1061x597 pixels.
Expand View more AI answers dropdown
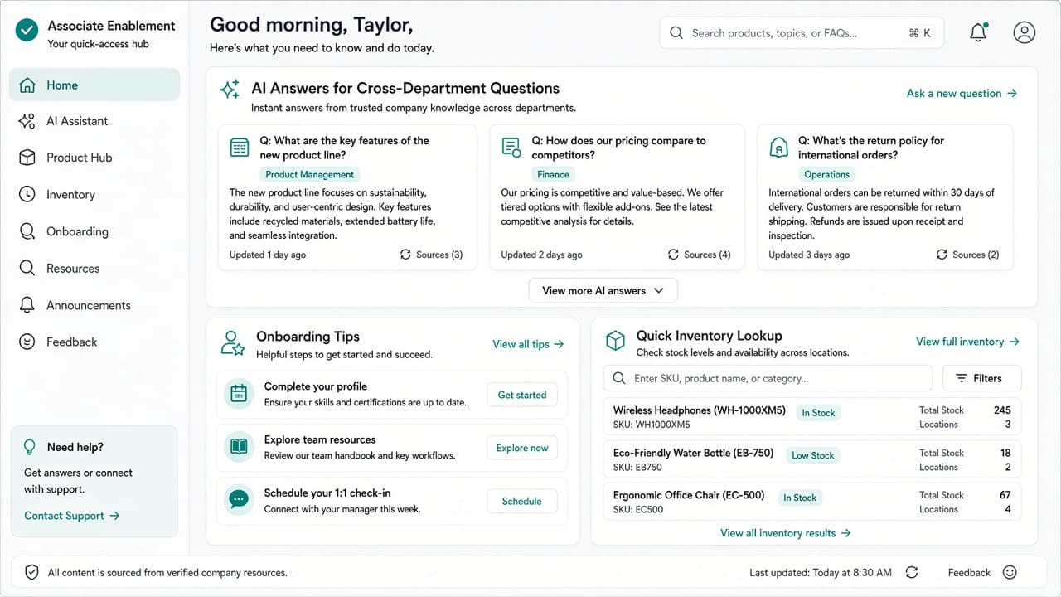pos(603,290)
